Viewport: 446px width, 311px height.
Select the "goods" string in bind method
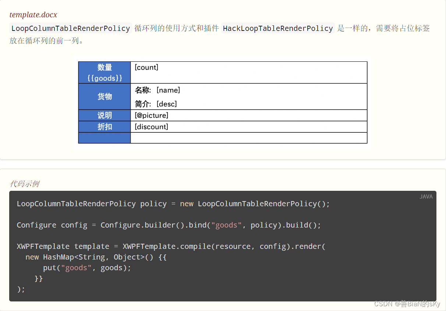226,225
